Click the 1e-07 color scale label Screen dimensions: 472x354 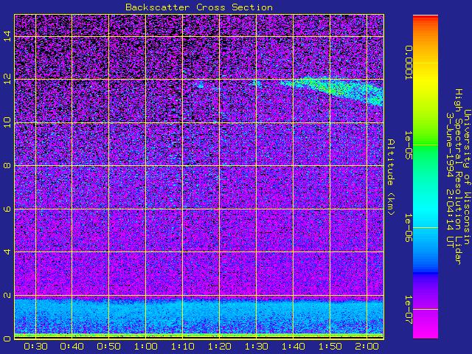408,310
